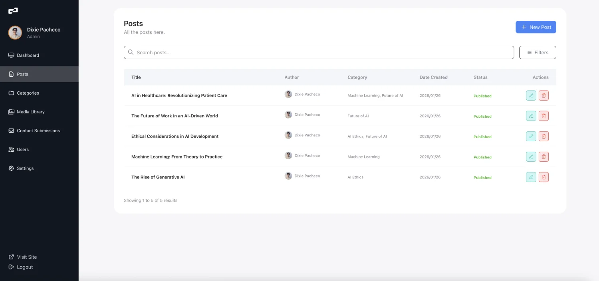This screenshot has height=281, width=599.
Task: Click the Categories folder icon
Action: click(11, 93)
